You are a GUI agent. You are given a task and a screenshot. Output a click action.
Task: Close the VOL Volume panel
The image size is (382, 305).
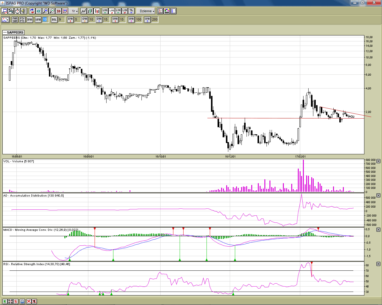pyautogui.click(x=378, y=161)
